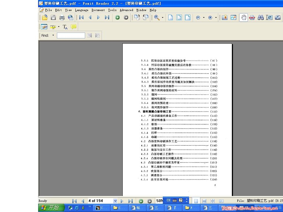Image resolution: width=283 pixels, height=212 pixels.
Task: Open search with the binoculars icon
Action: 261,17
